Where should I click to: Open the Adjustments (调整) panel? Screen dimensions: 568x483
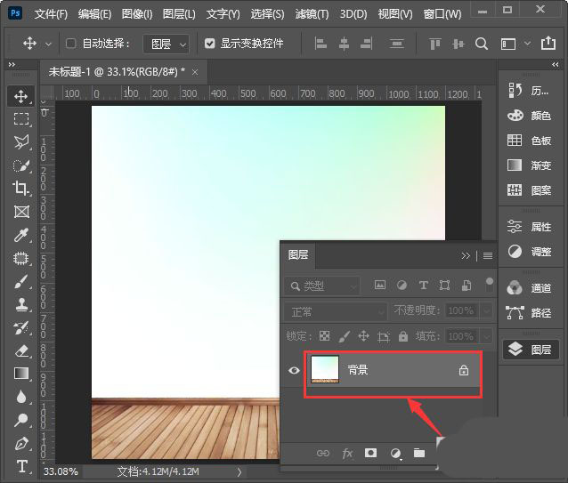pos(529,252)
